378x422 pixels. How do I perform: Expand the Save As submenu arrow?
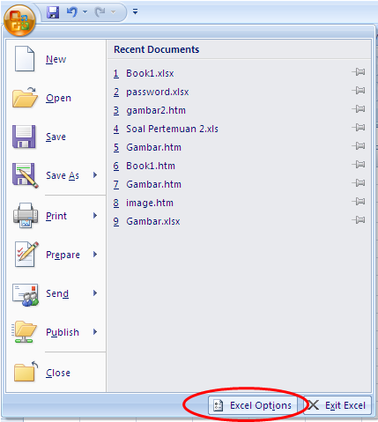click(x=95, y=175)
